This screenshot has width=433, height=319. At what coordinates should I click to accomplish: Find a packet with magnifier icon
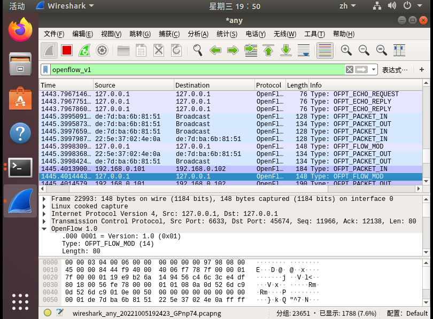(x=198, y=51)
